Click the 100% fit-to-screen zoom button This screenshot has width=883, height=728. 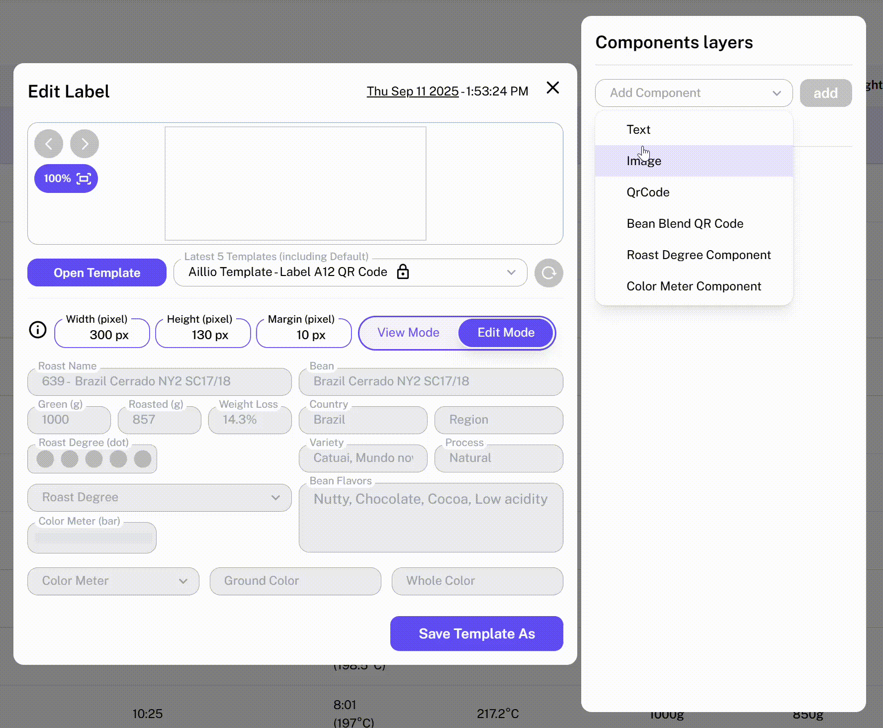[66, 179]
